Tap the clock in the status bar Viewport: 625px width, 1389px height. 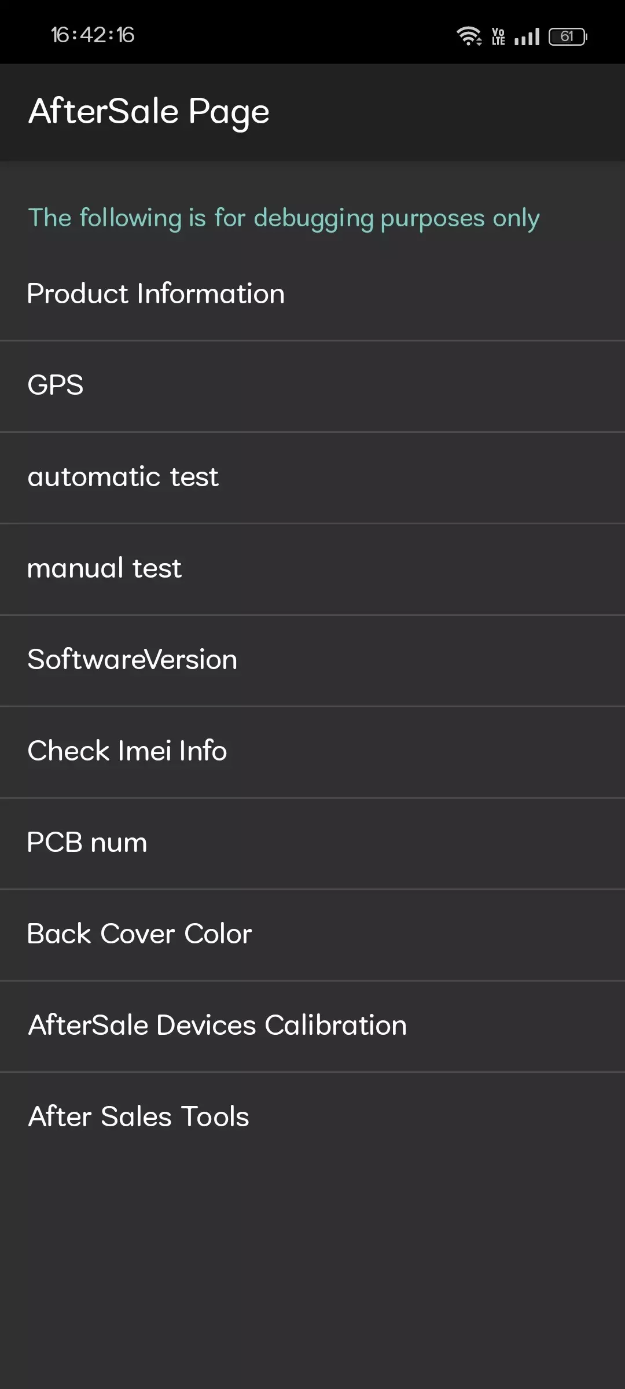(93, 35)
